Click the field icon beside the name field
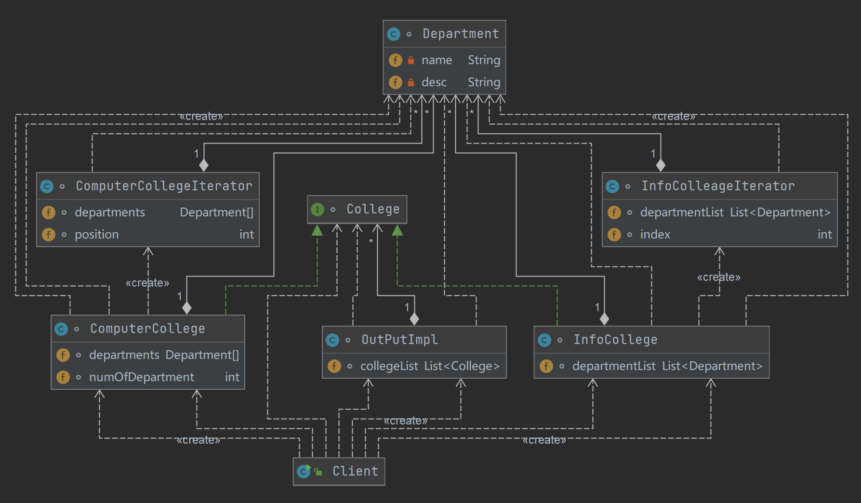This screenshot has height=503, width=861. pyautogui.click(x=395, y=60)
